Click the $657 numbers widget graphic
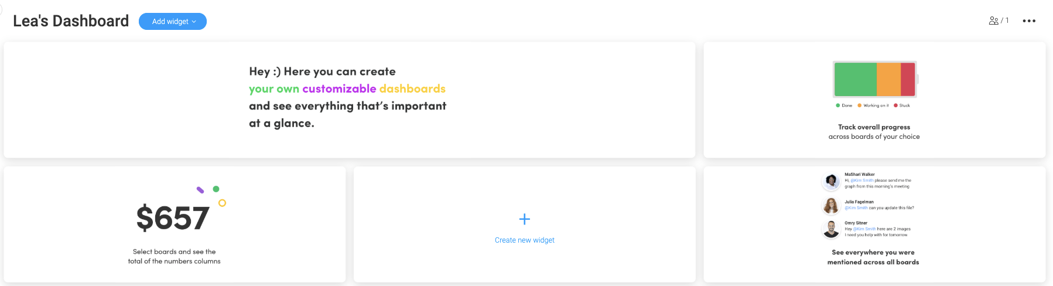Viewport: 1053px width, 286px height. click(180, 211)
